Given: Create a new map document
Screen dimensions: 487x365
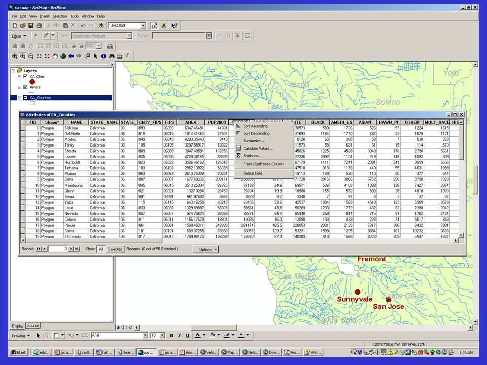Looking at the screenshot, I should [x=15, y=26].
